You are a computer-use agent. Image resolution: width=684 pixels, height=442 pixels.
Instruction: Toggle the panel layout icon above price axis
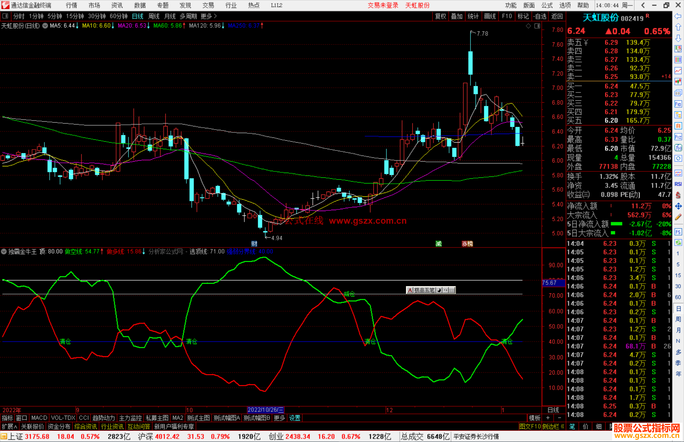[x=537, y=26]
